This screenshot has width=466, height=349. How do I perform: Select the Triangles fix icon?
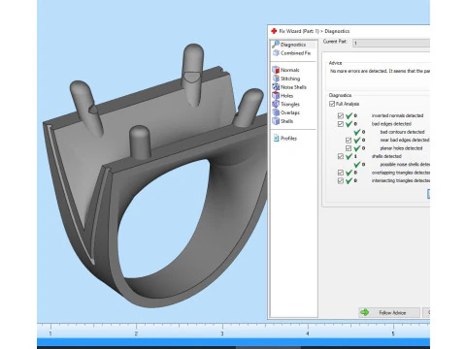[276, 104]
